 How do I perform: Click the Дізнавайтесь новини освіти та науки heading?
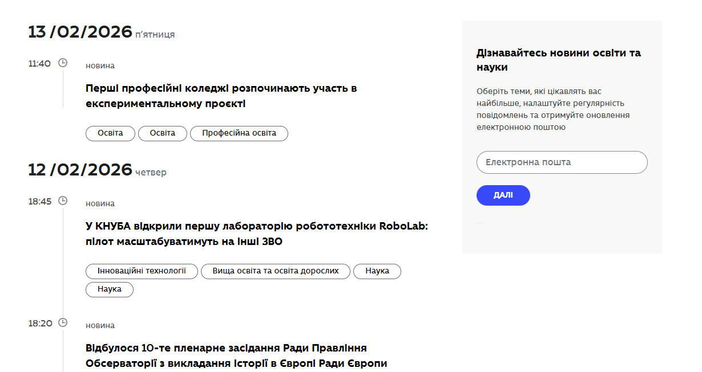(x=559, y=60)
